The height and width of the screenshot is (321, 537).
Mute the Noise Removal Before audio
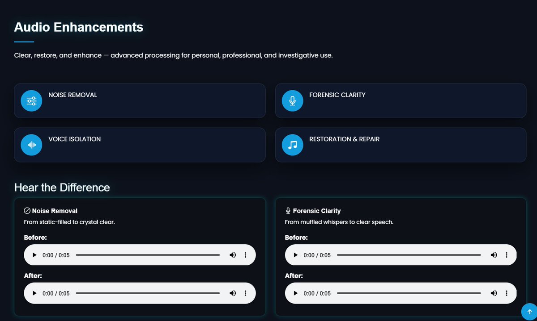click(233, 255)
